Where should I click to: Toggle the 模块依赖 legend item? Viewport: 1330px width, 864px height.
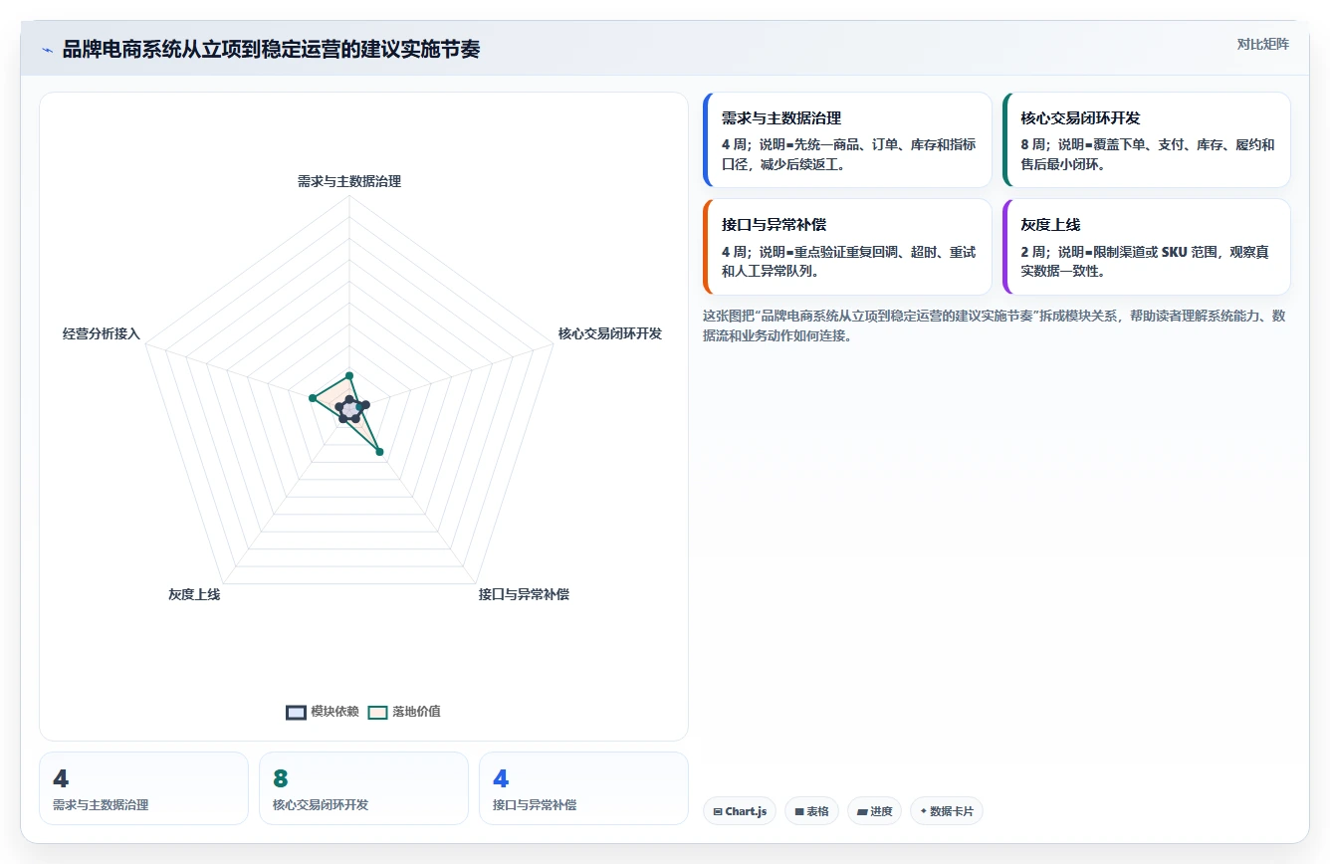[x=322, y=711]
